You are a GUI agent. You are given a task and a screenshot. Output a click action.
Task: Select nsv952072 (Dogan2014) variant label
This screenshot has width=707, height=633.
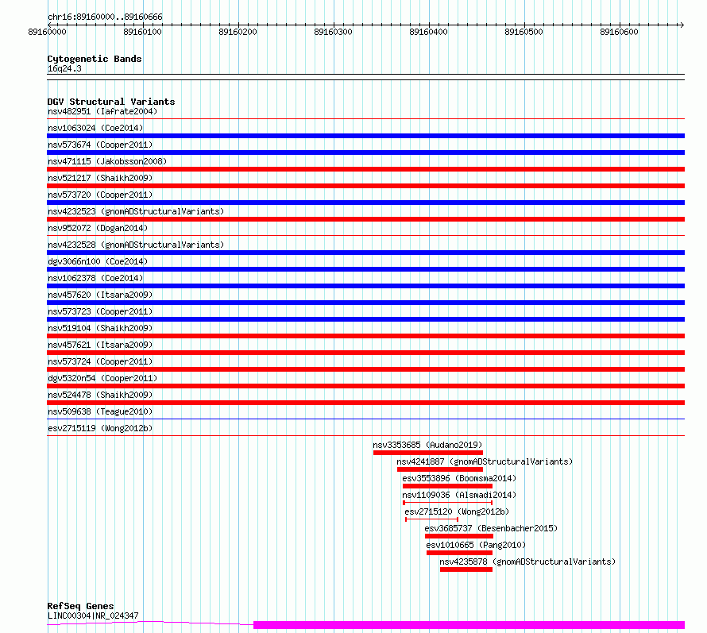pyautogui.click(x=98, y=228)
